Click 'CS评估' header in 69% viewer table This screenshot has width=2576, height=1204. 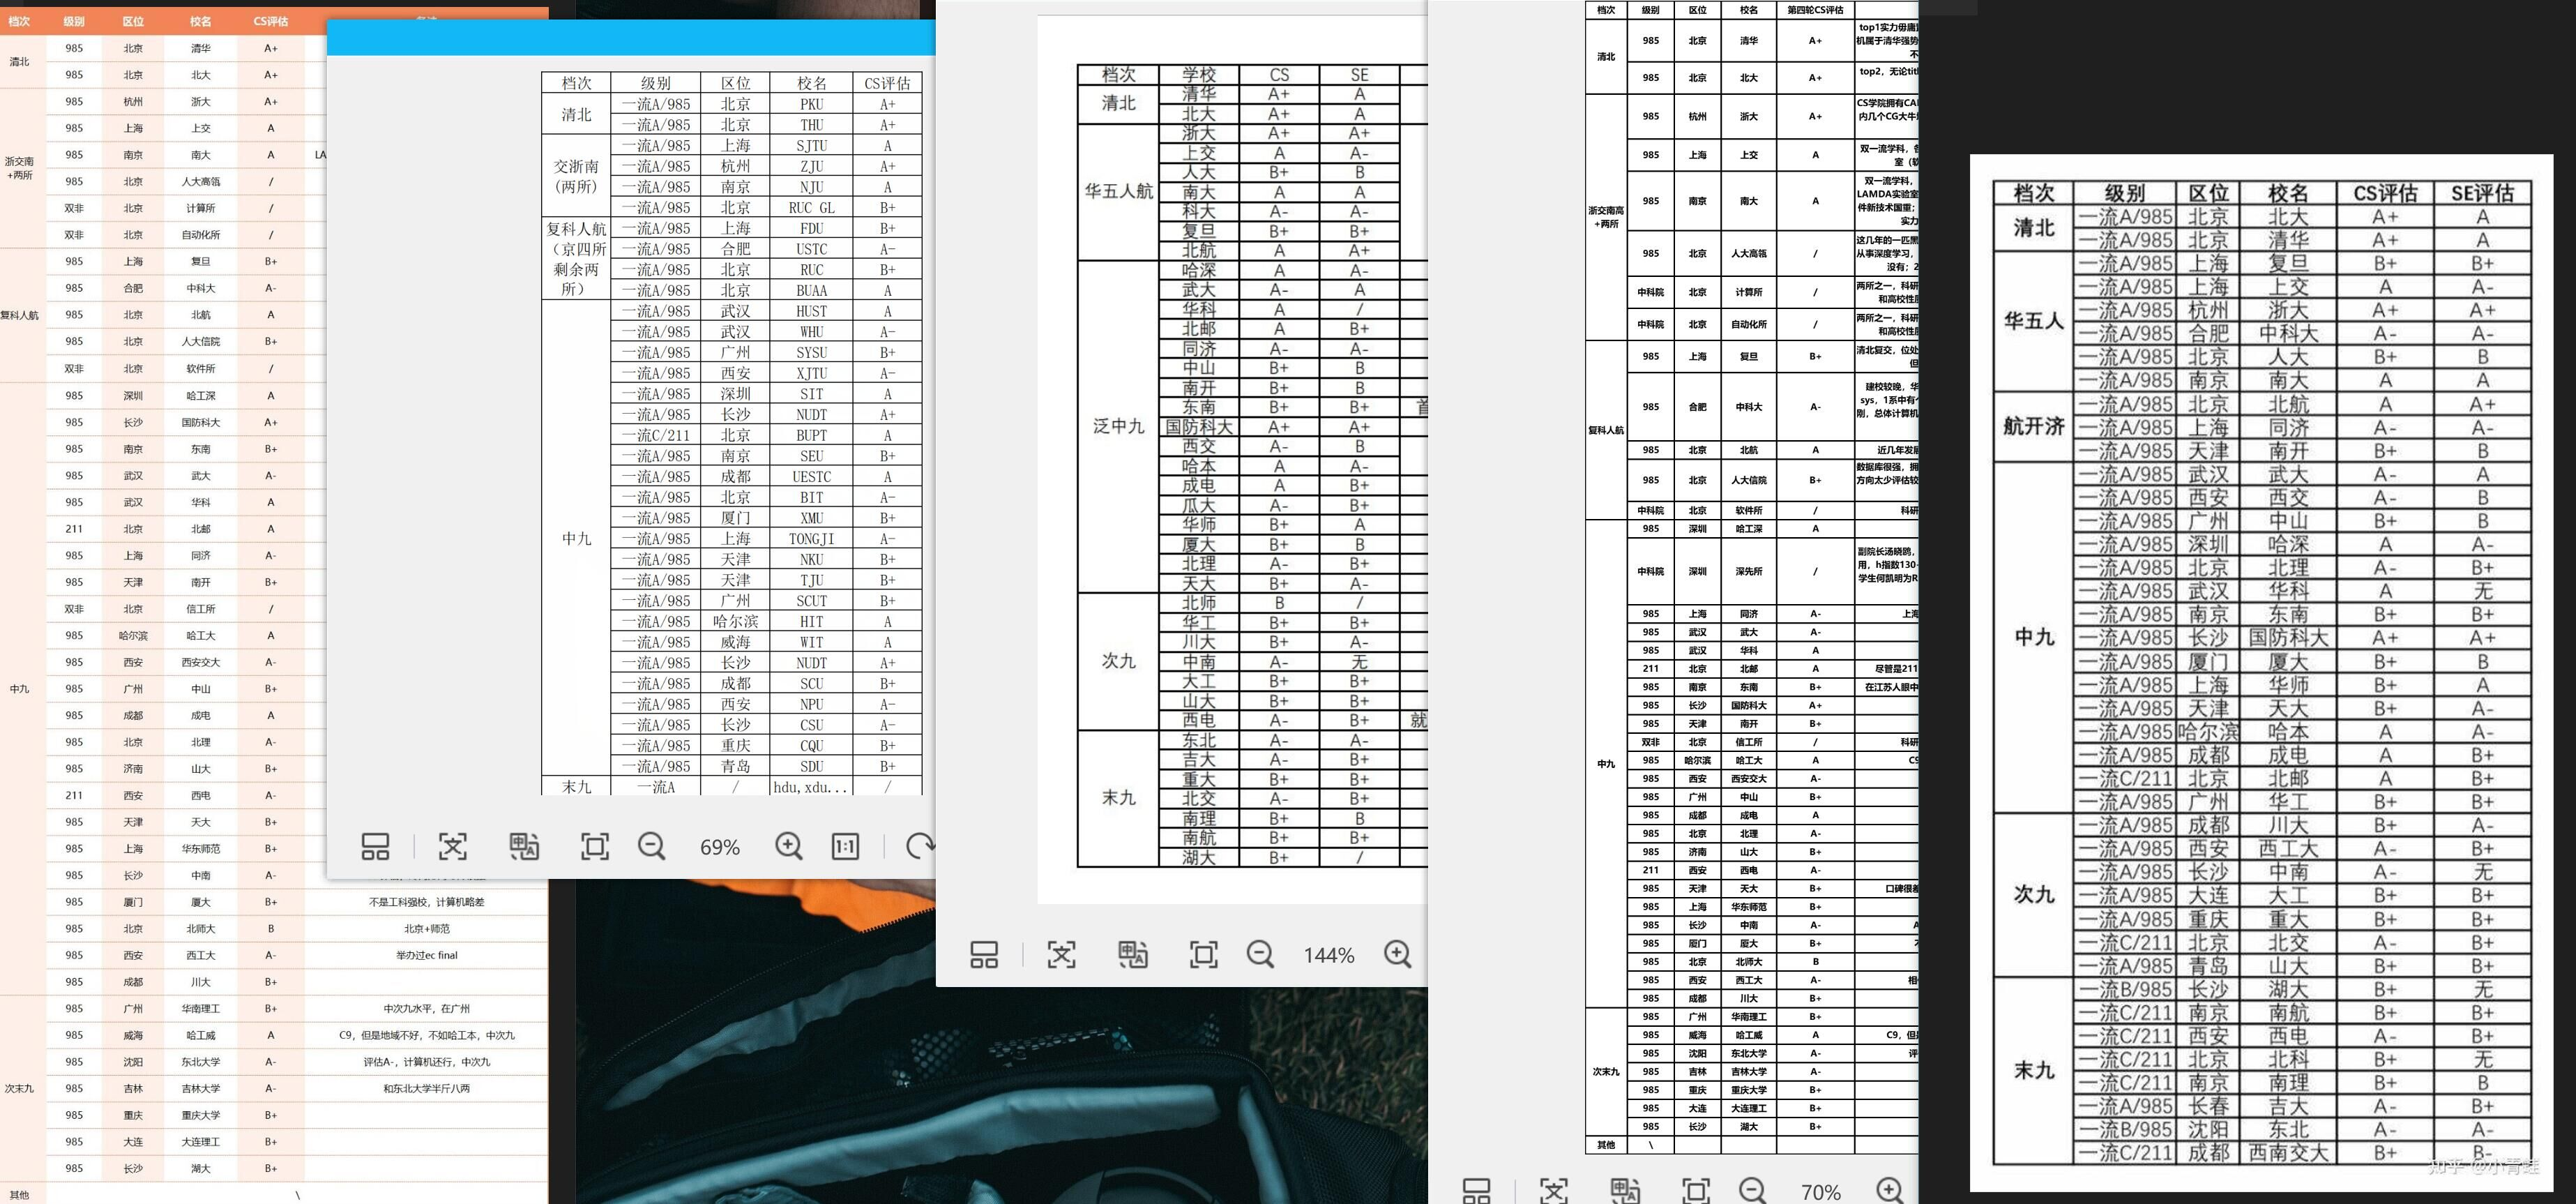pyautogui.click(x=888, y=83)
